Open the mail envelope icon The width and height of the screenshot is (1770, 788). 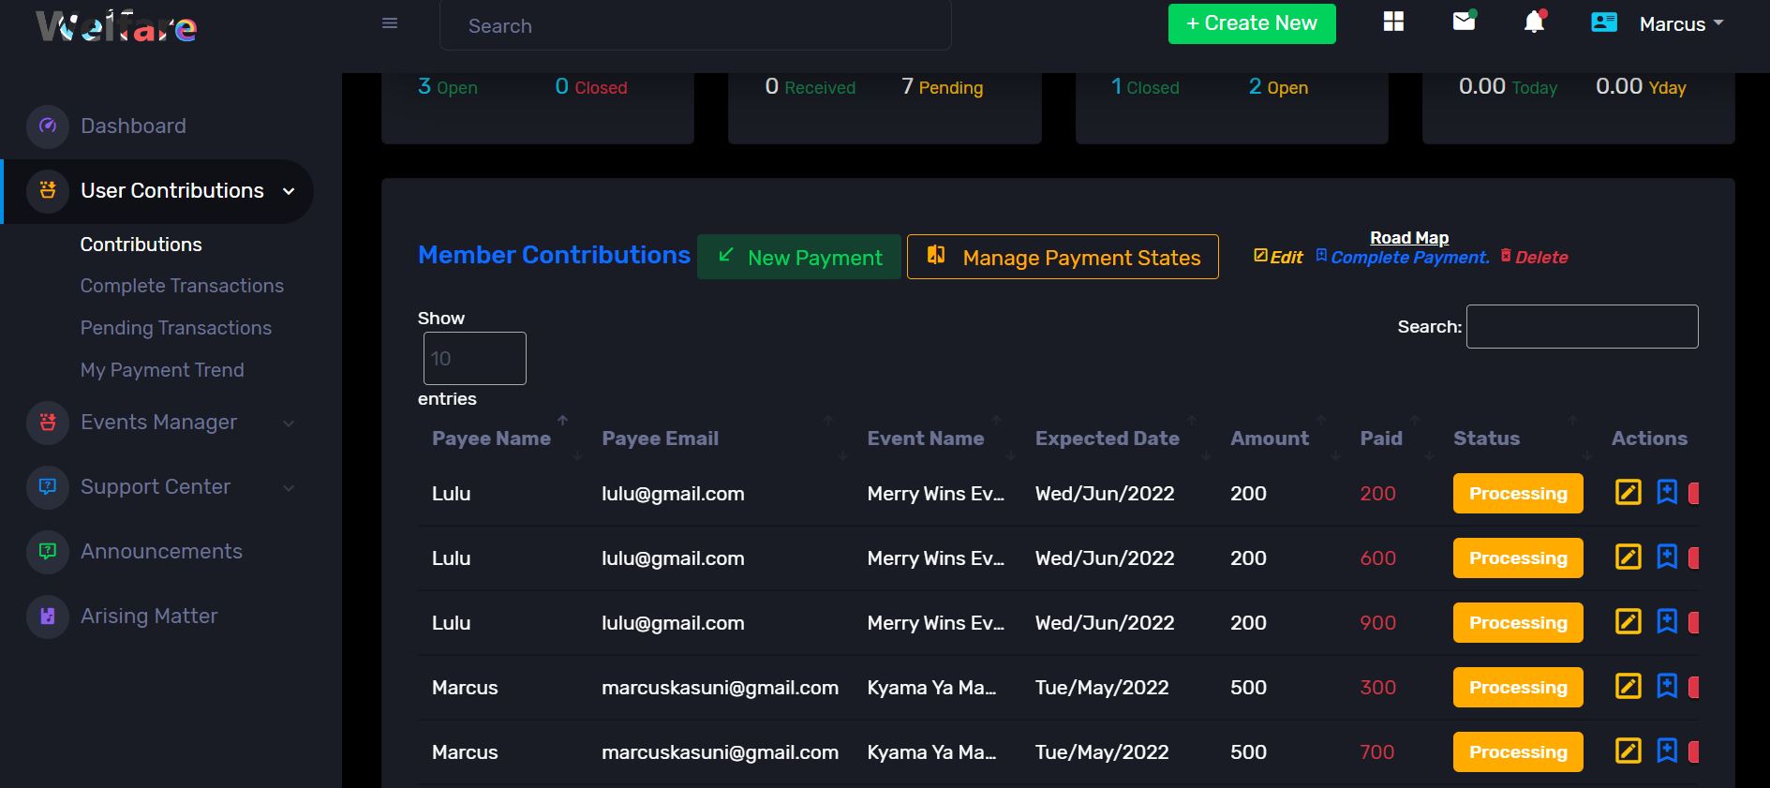(1464, 22)
